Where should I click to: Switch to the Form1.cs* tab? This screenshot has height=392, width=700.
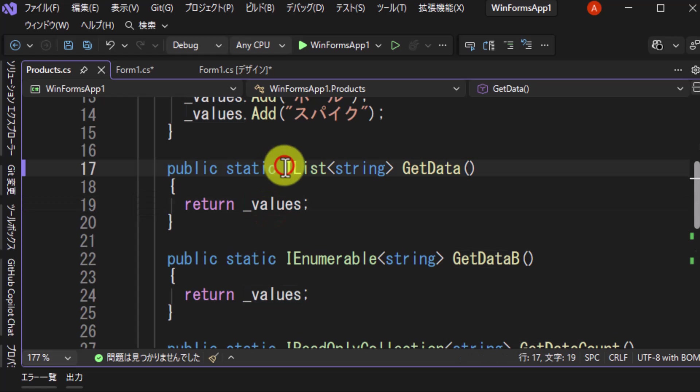(135, 70)
